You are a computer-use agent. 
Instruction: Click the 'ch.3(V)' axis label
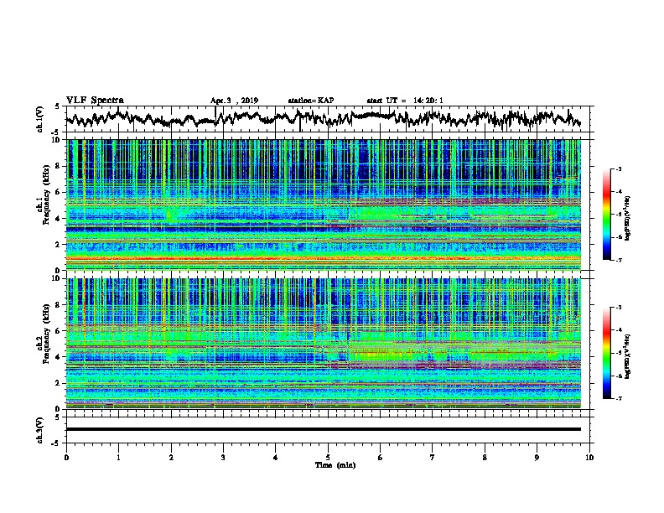(x=40, y=430)
